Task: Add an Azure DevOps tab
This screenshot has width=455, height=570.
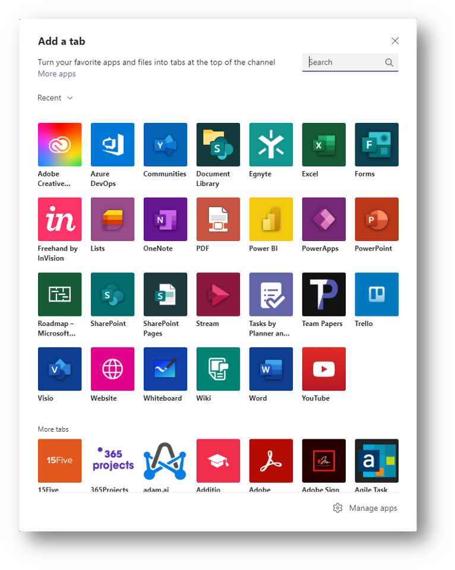Action: tap(112, 144)
